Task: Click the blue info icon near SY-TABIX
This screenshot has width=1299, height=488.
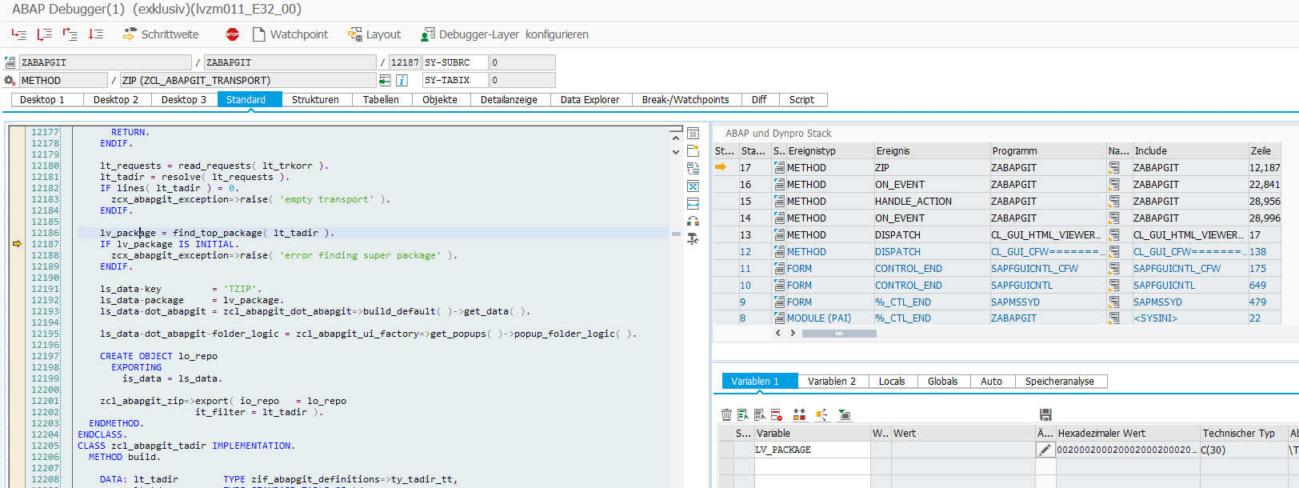Action: pyautogui.click(x=402, y=80)
